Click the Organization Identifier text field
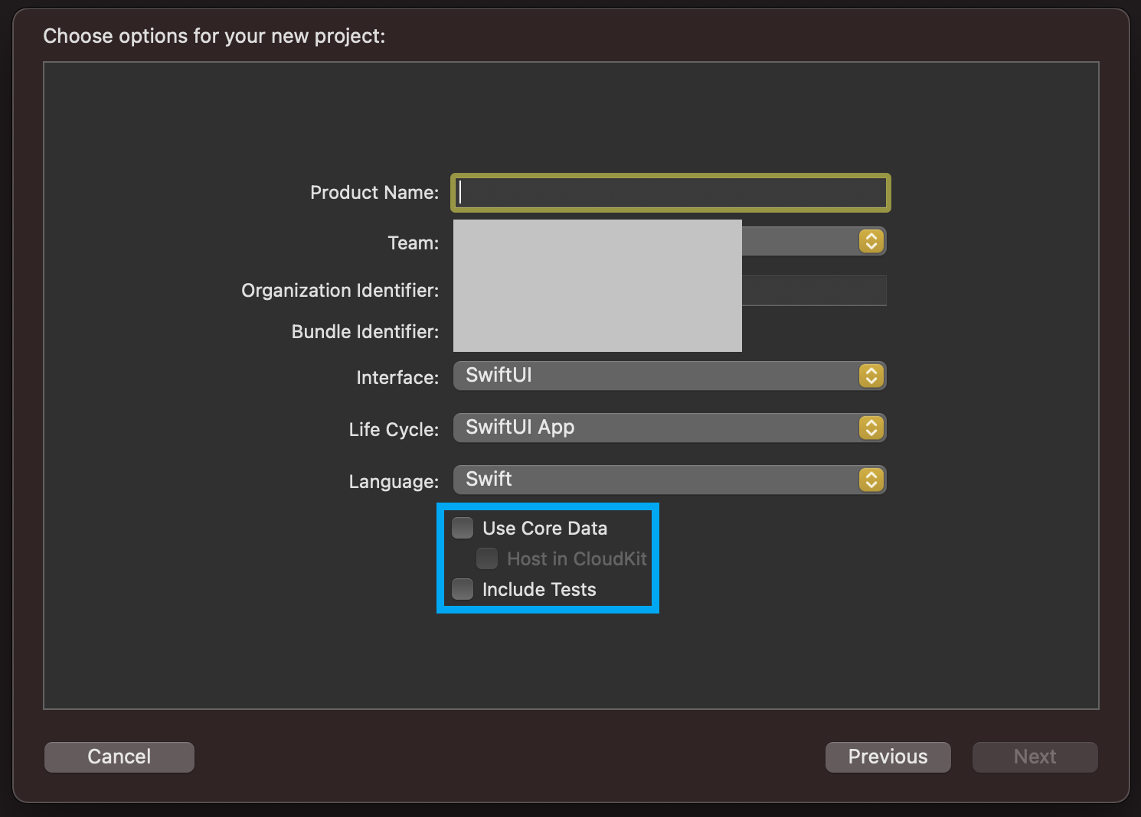This screenshot has width=1141, height=817. tap(813, 291)
